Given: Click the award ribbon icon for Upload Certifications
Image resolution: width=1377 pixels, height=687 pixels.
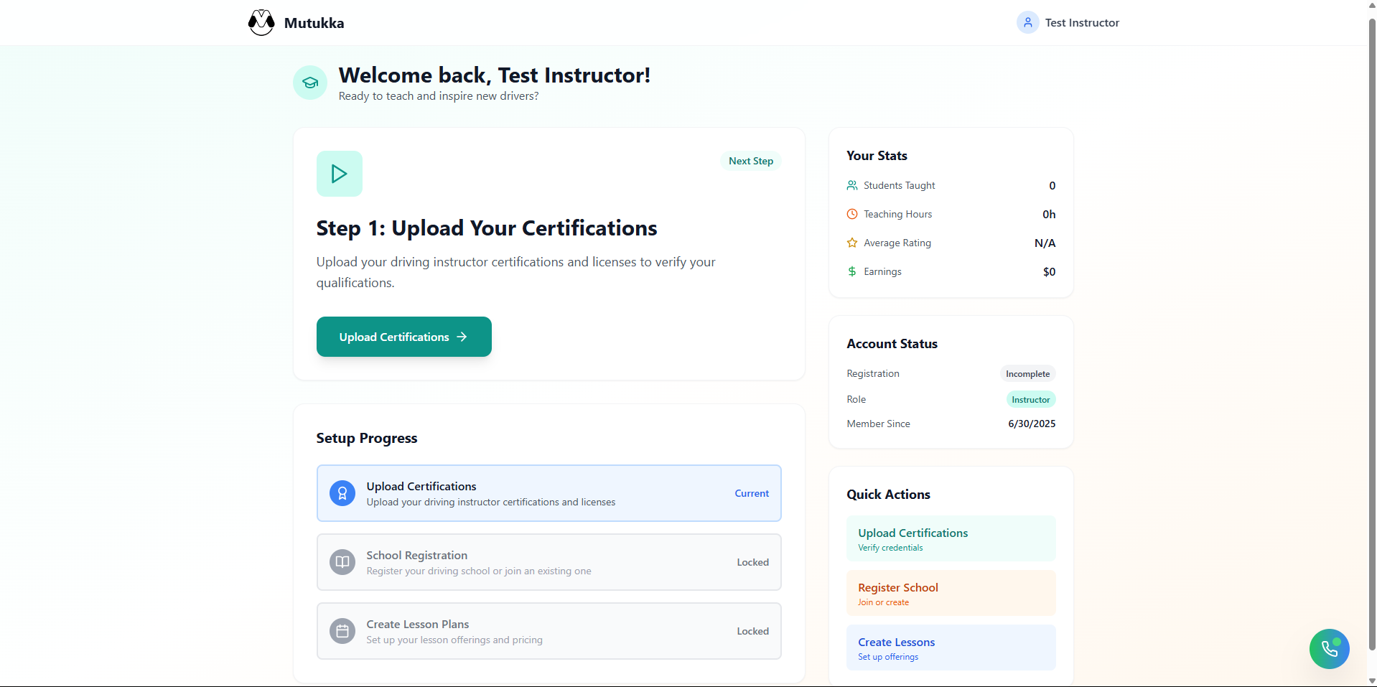Looking at the screenshot, I should pyautogui.click(x=342, y=493).
